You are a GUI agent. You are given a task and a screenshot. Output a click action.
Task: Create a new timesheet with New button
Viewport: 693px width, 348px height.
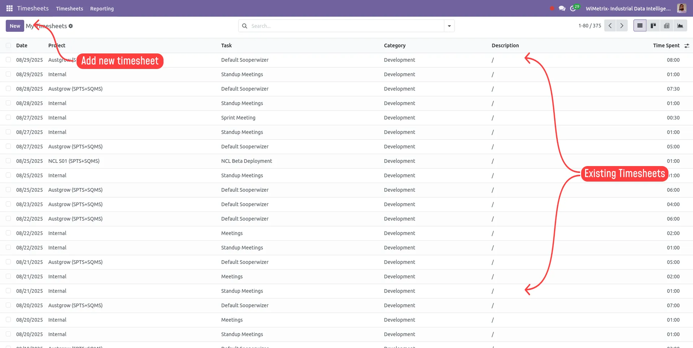click(x=15, y=26)
